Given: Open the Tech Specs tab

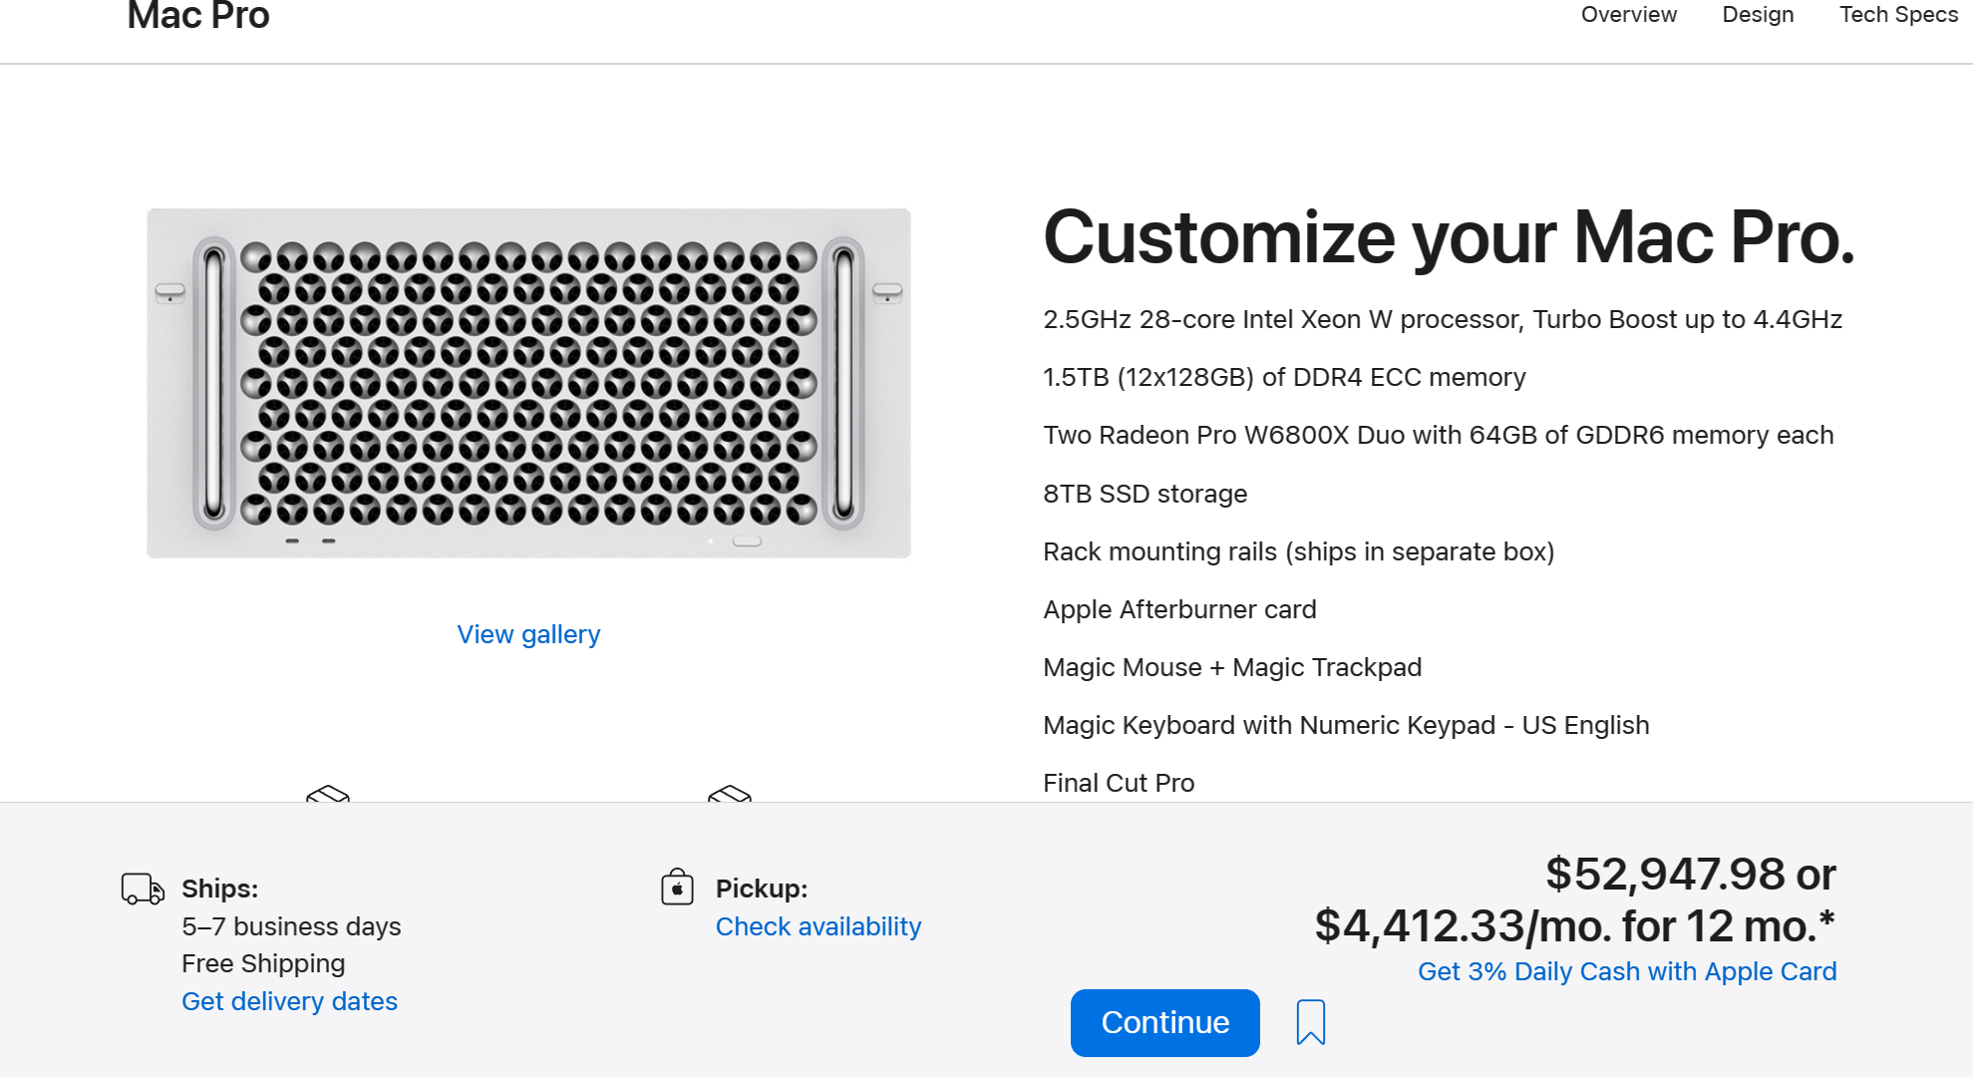Looking at the screenshot, I should click(x=1898, y=14).
